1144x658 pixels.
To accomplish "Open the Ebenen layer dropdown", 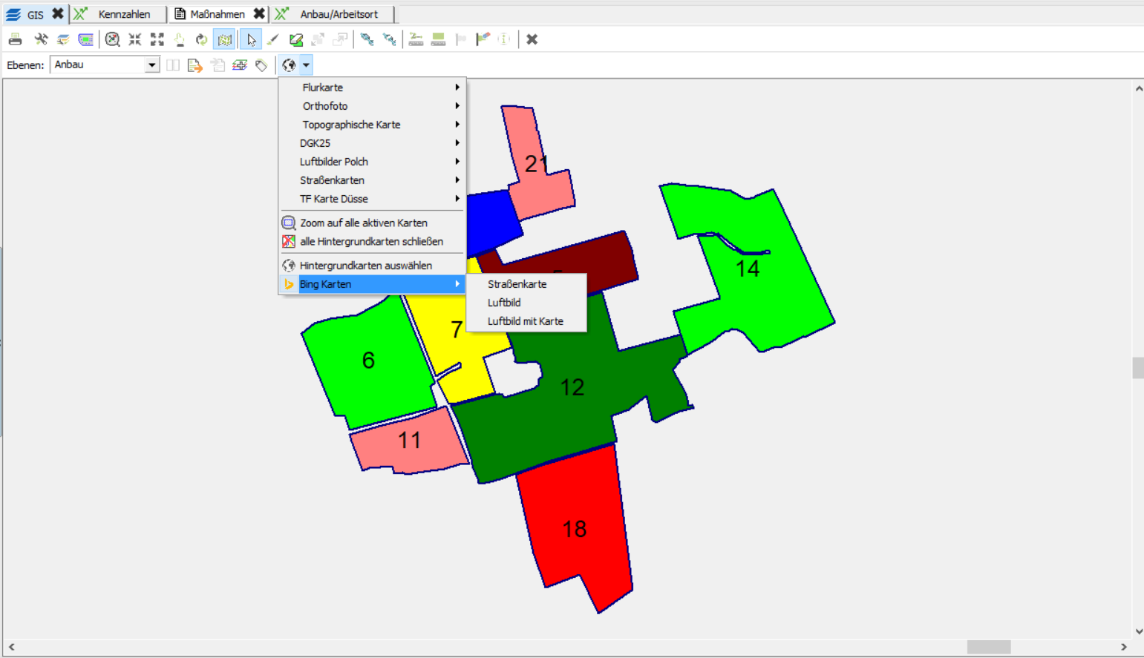I will (x=151, y=65).
